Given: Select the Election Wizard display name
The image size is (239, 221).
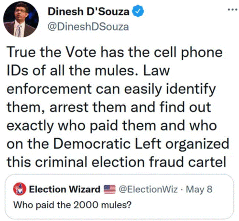Looking at the screenshot, I should point(65,189).
